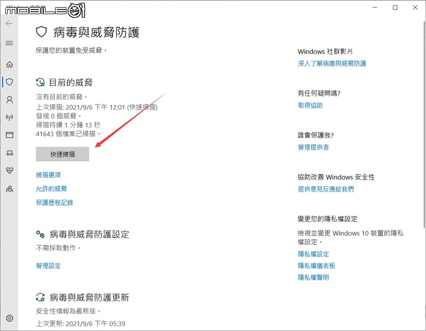Start a scan with 快速掃描 button
426x331 pixels.
tap(63, 154)
